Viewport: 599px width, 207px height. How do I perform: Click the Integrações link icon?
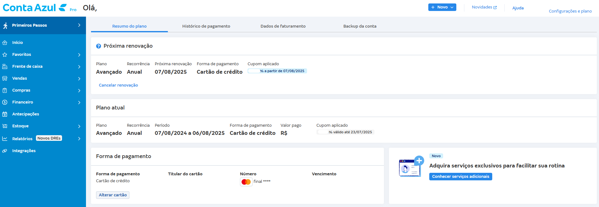tap(5, 151)
